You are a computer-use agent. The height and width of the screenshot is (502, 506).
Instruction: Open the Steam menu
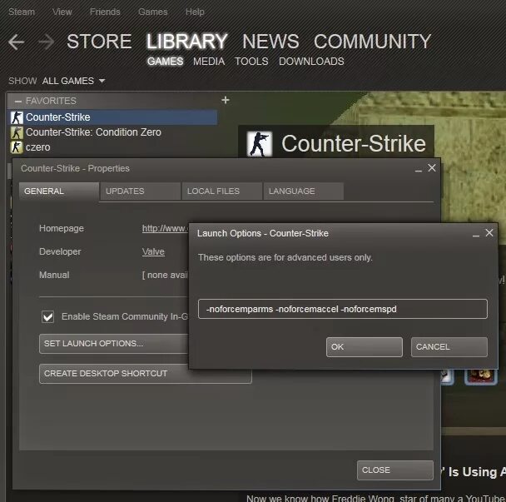[22, 12]
